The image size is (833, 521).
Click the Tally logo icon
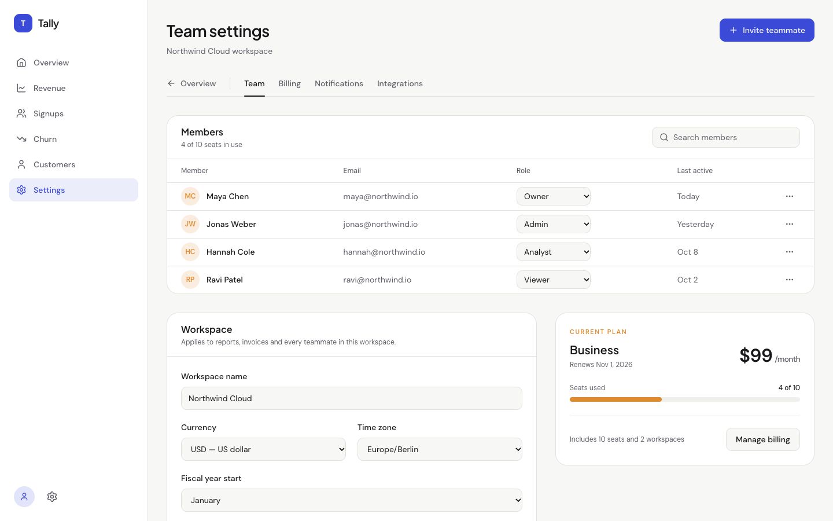pos(23,23)
